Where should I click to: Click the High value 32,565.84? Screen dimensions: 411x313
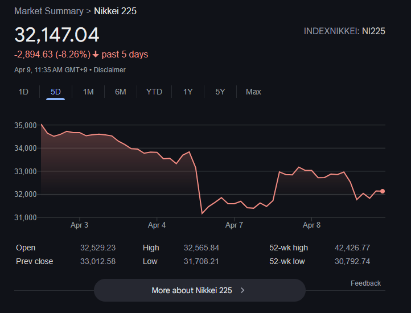[202, 248]
